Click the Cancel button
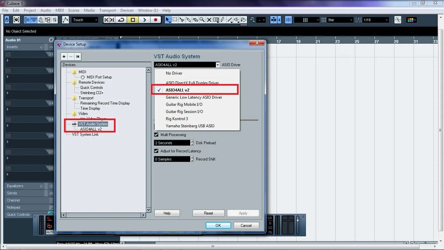The width and height of the screenshot is (444, 250). coord(246,225)
